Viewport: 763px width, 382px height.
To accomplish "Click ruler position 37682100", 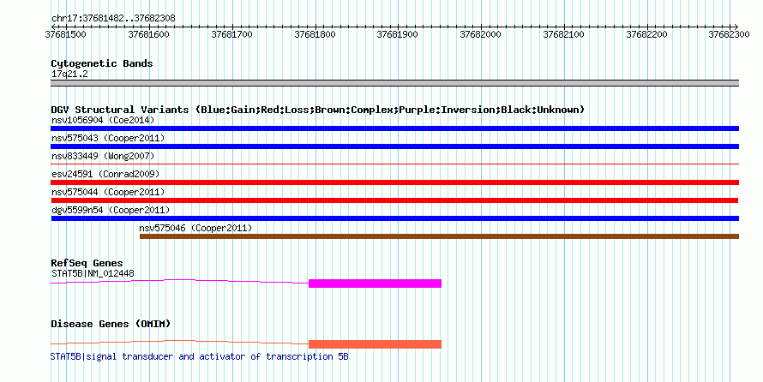I will (563, 34).
